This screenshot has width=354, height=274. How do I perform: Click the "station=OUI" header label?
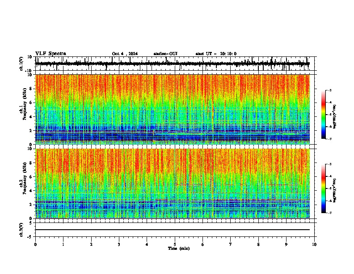point(165,54)
